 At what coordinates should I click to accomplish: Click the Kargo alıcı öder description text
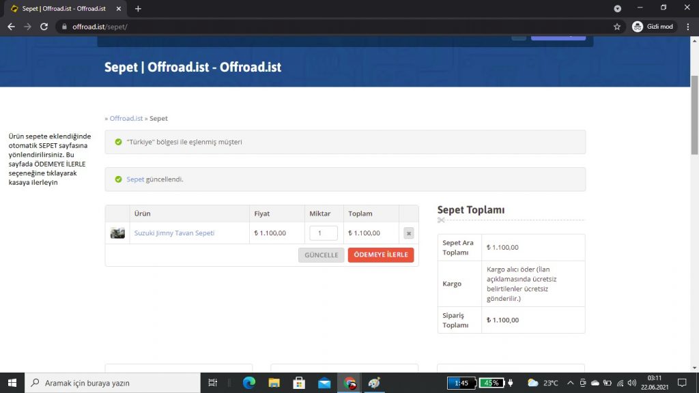[x=522, y=284]
